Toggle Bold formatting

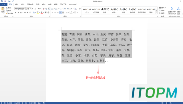(x=15, y=13)
